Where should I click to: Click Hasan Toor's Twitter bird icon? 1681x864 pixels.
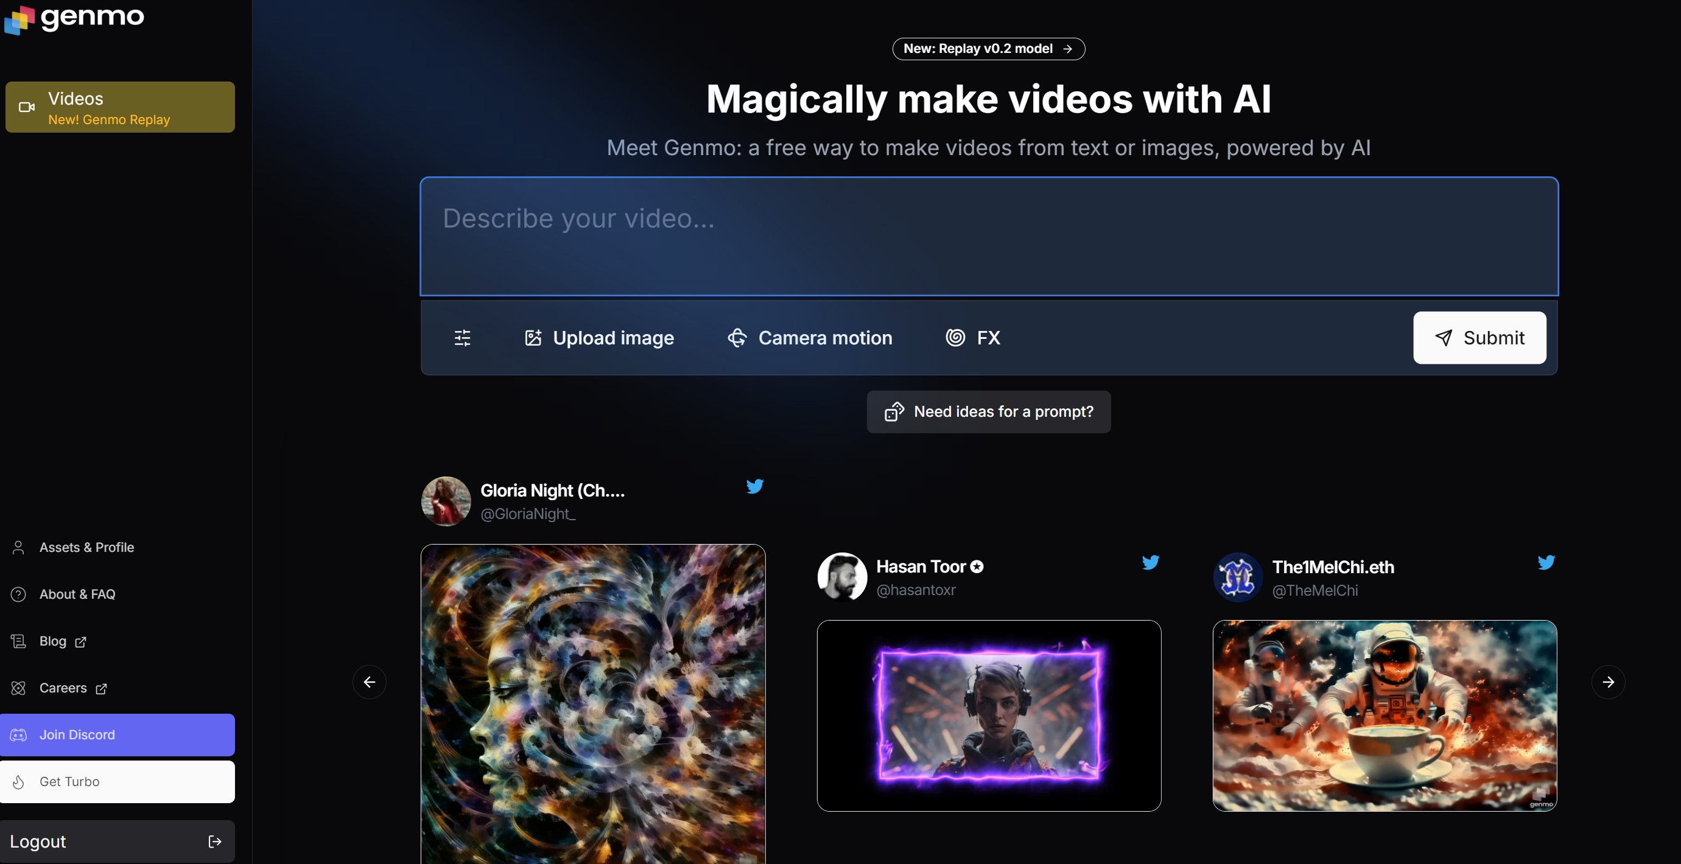1150,562
